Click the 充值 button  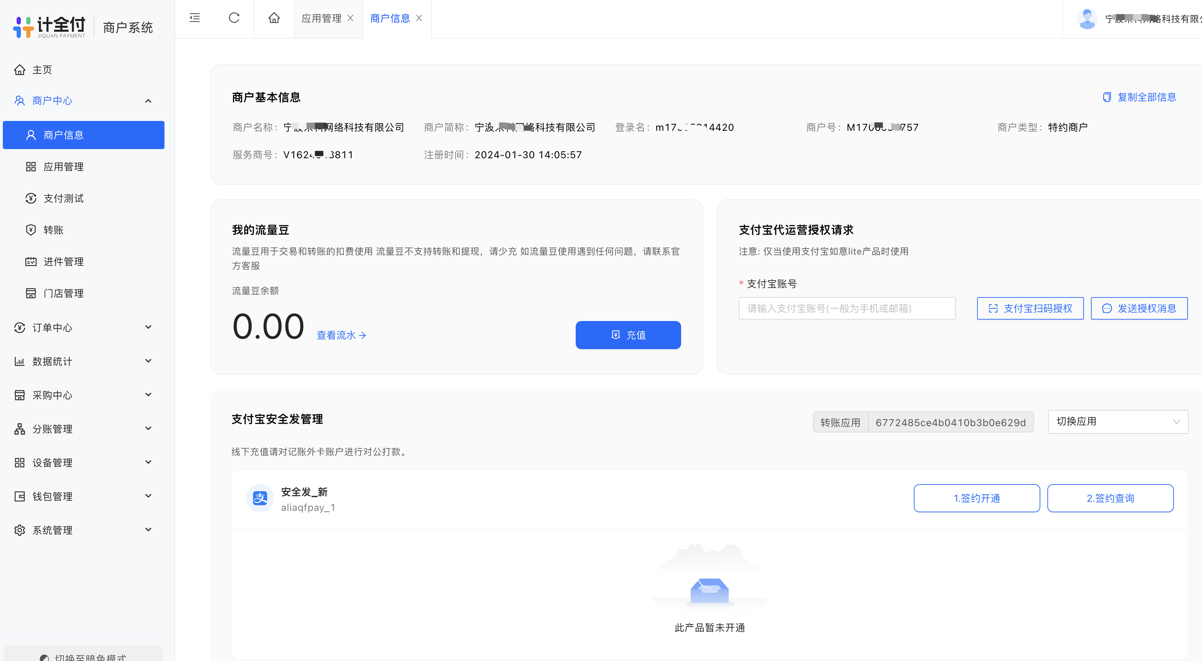(628, 335)
